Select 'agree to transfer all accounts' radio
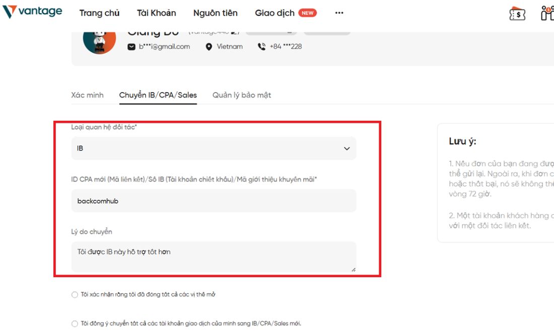This screenshot has width=554, height=332. coord(75,323)
